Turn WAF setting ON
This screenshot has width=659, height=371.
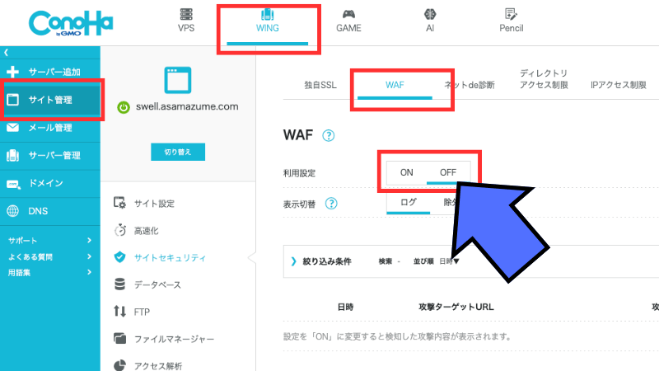(x=407, y=172)
